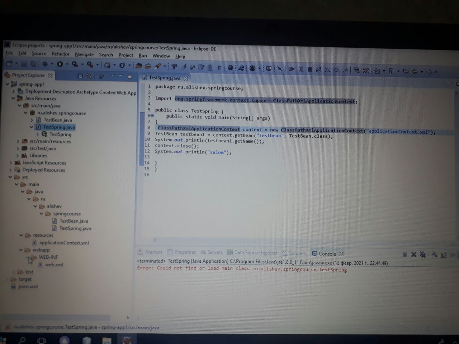Toggle Show Whitespace Characters pilcrow icon
The image size is (459, 344).
219,68
